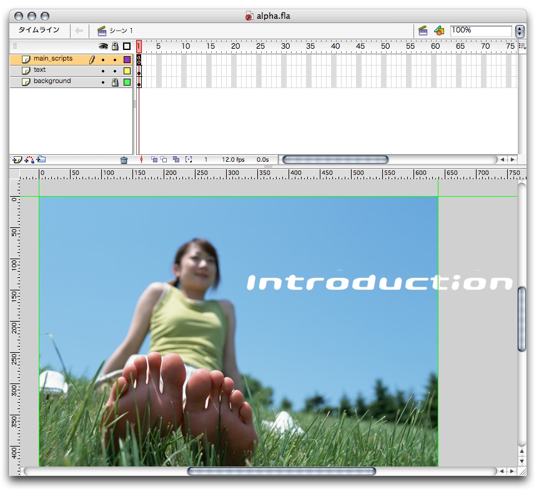
Task: Enable Onion Skin mode
Action: 154,160
